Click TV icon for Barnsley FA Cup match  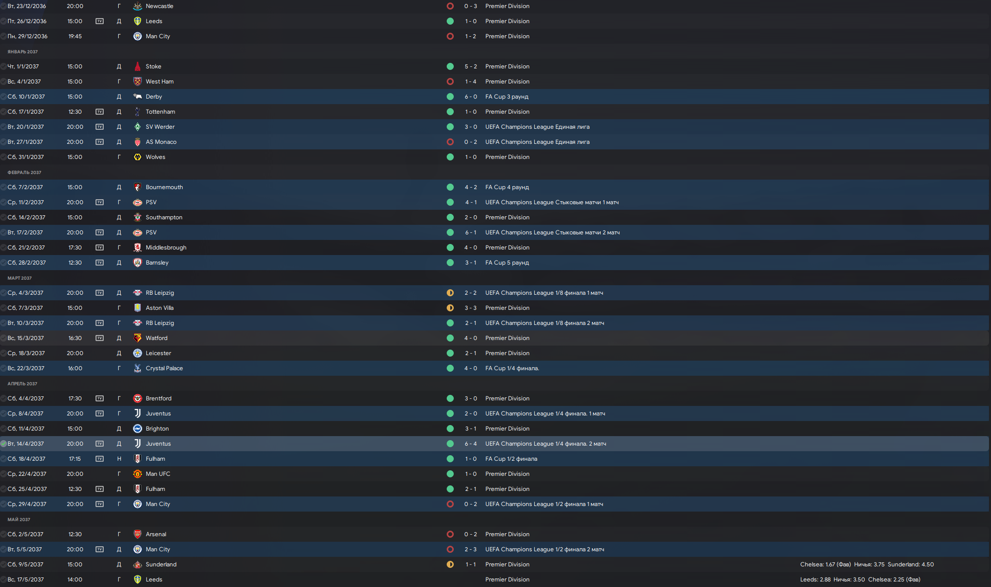click(x=100, y=263)
